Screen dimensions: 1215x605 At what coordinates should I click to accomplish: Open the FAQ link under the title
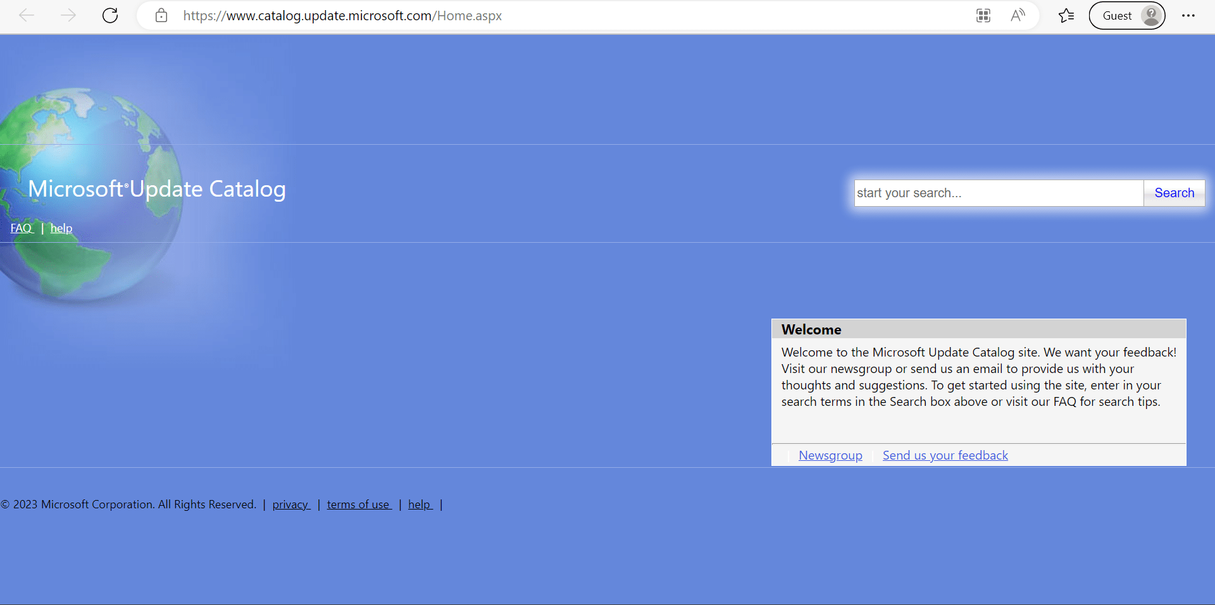point(22,228)
